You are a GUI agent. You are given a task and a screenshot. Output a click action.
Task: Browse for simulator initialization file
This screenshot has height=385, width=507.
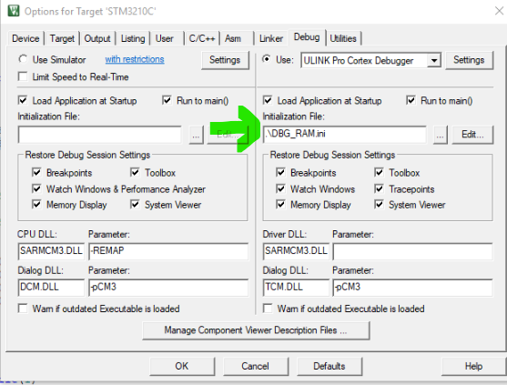click(x=196, y=135)
